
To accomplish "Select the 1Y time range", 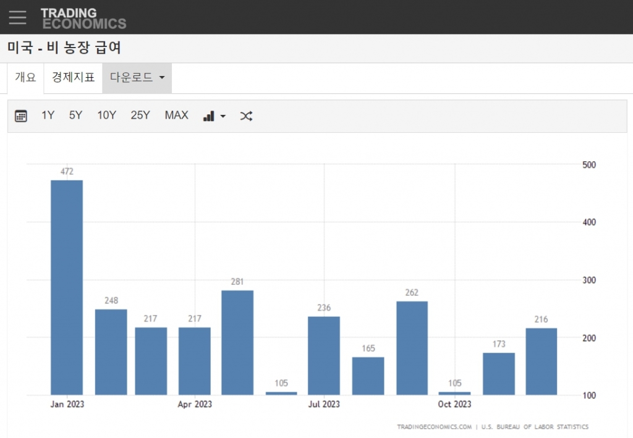I will (48, 116).
